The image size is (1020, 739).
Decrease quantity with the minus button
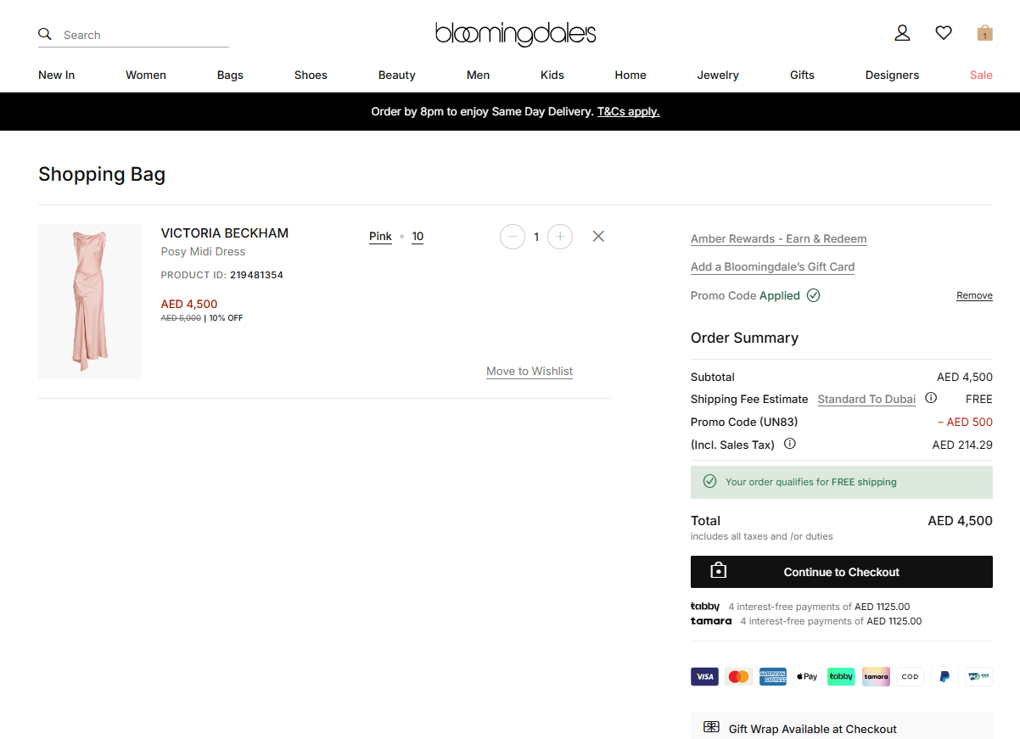pos(513,237)
